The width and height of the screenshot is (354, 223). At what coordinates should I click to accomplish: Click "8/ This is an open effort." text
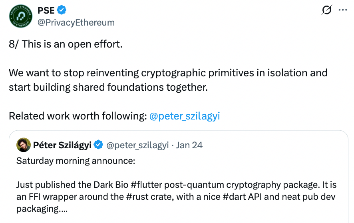(66, 44)
